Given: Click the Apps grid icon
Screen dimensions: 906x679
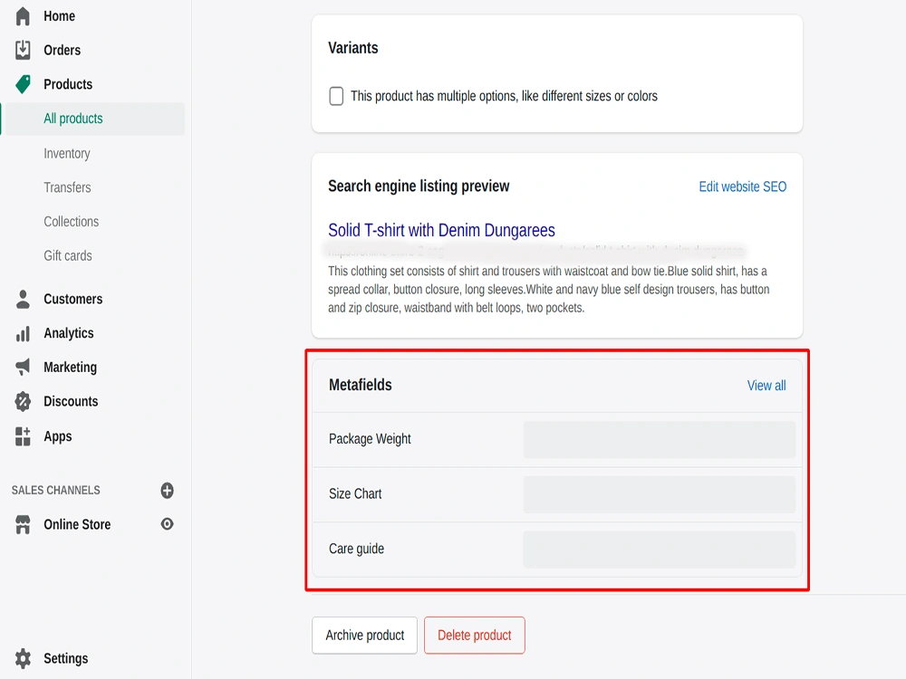Looking at the screenshot, I should 23,436.
